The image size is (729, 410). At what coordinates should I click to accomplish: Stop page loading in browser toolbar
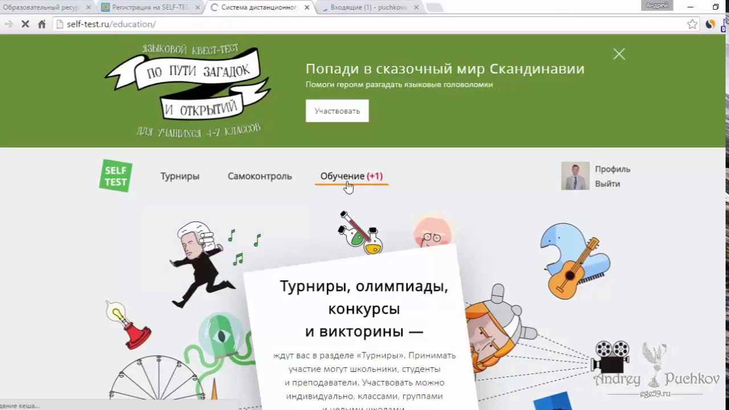pos(25,24)
